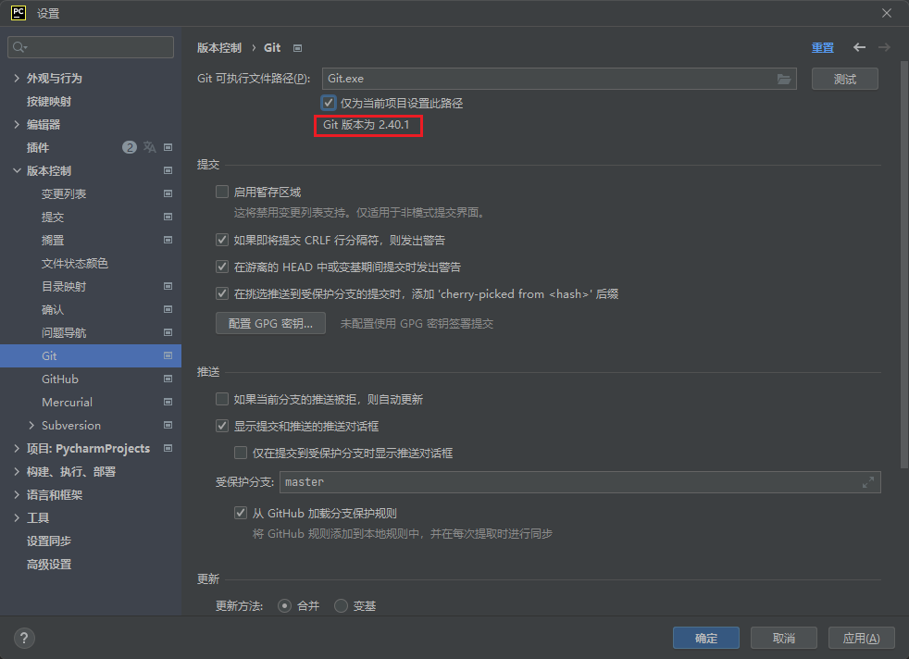Viewport: 909px width, 659px height.
Task: Click 版本控制 breadcrumb link
Action: coord(219,48)
